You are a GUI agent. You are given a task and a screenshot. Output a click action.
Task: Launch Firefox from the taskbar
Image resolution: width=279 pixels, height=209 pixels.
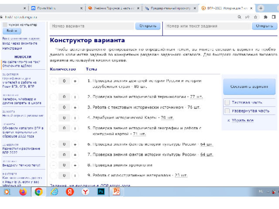click(x=23, y=192)
